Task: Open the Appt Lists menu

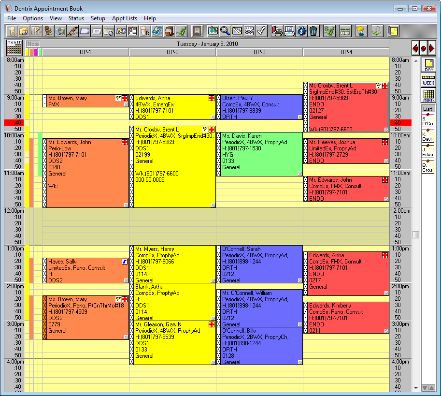Action: coord(124,18)
